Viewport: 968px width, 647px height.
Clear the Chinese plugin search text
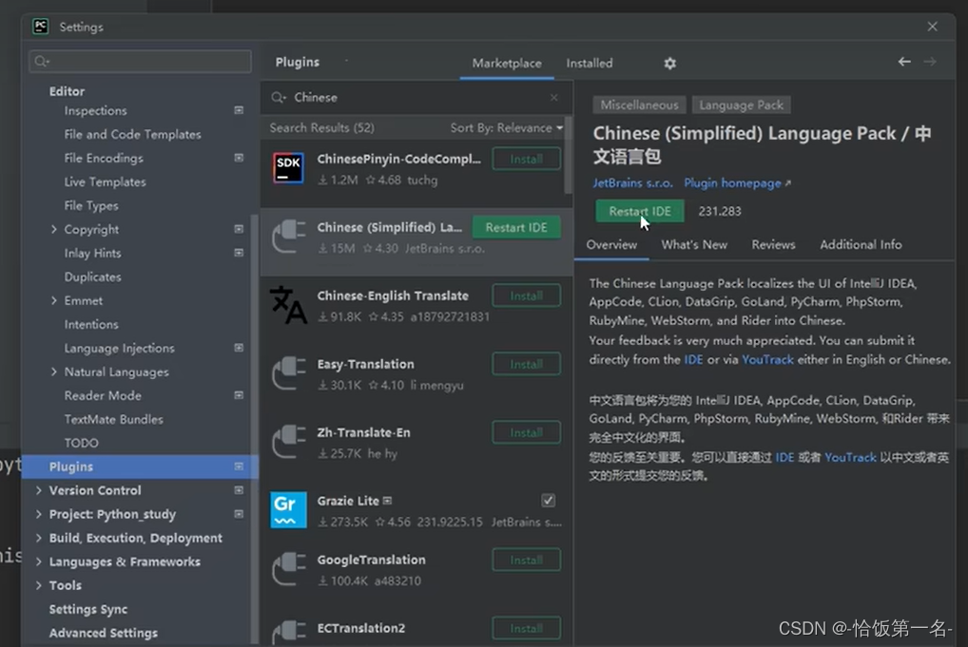tap(553, 98)
